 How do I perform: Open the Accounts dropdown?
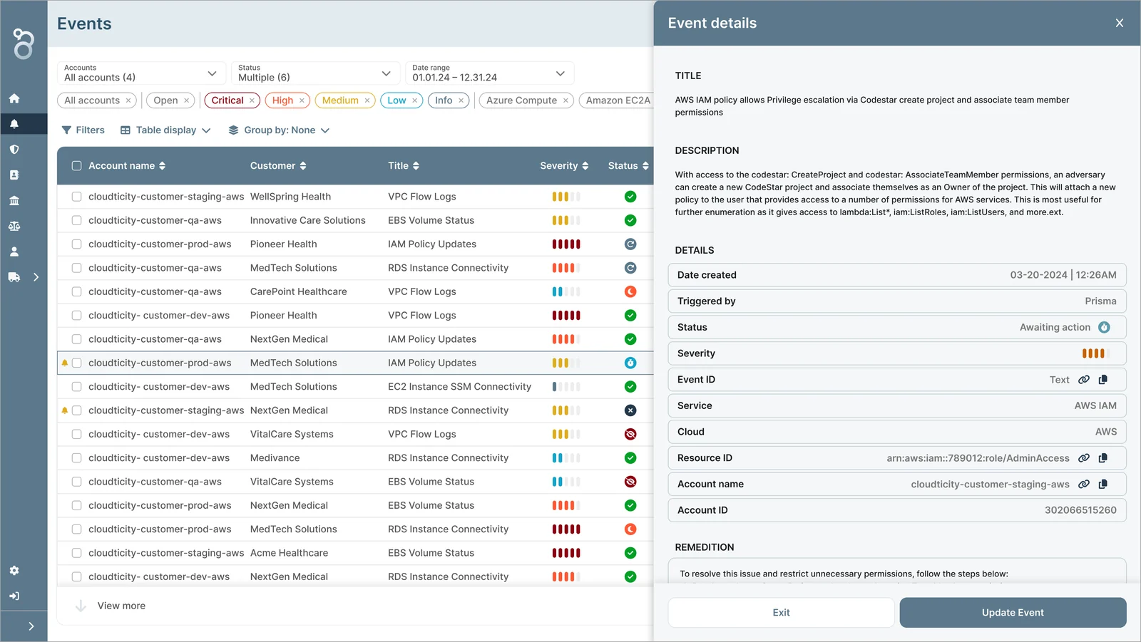point(141,73)
